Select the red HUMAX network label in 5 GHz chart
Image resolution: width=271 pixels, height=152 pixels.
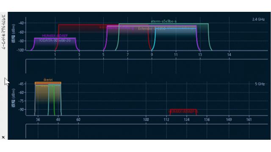point(183,111)
